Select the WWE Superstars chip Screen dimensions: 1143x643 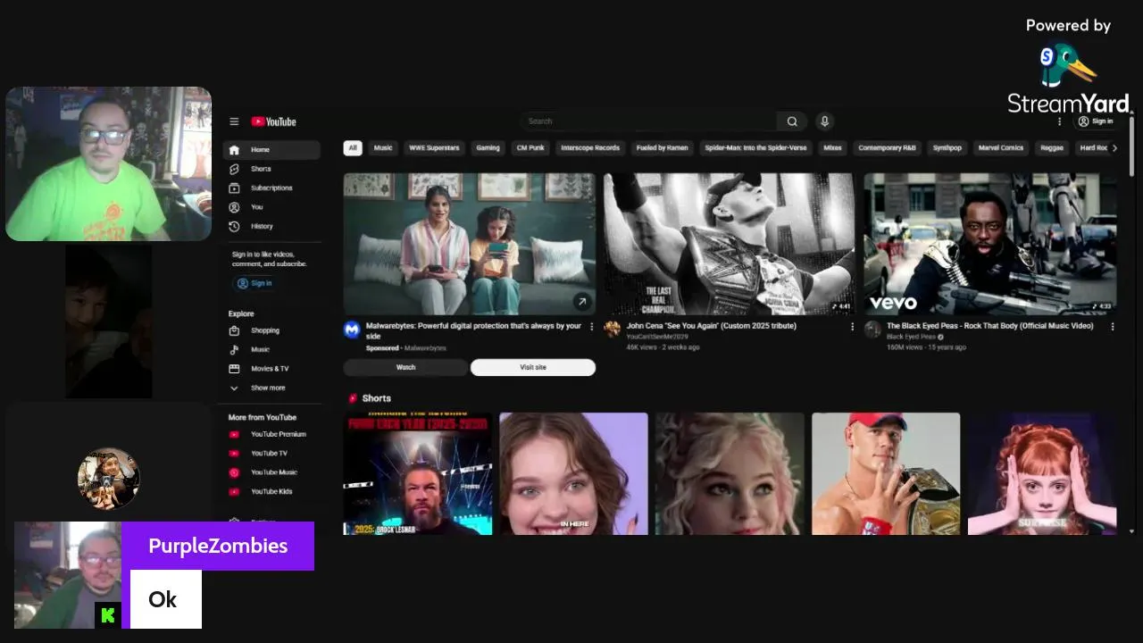[x=434, y=147]
